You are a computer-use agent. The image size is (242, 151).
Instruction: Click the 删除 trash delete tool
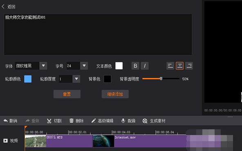[x=76, y=121]
